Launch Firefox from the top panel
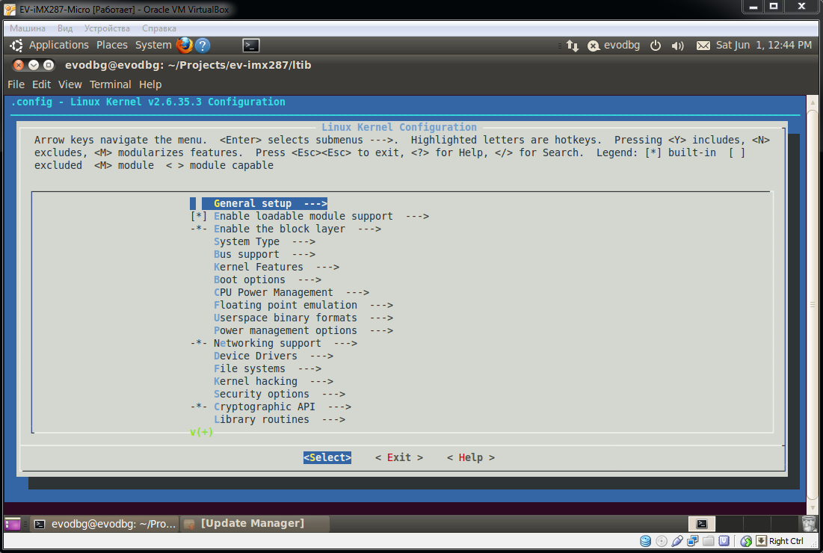Screen dimensions: 823x553 pyautogui.click(x=185, y=45)
